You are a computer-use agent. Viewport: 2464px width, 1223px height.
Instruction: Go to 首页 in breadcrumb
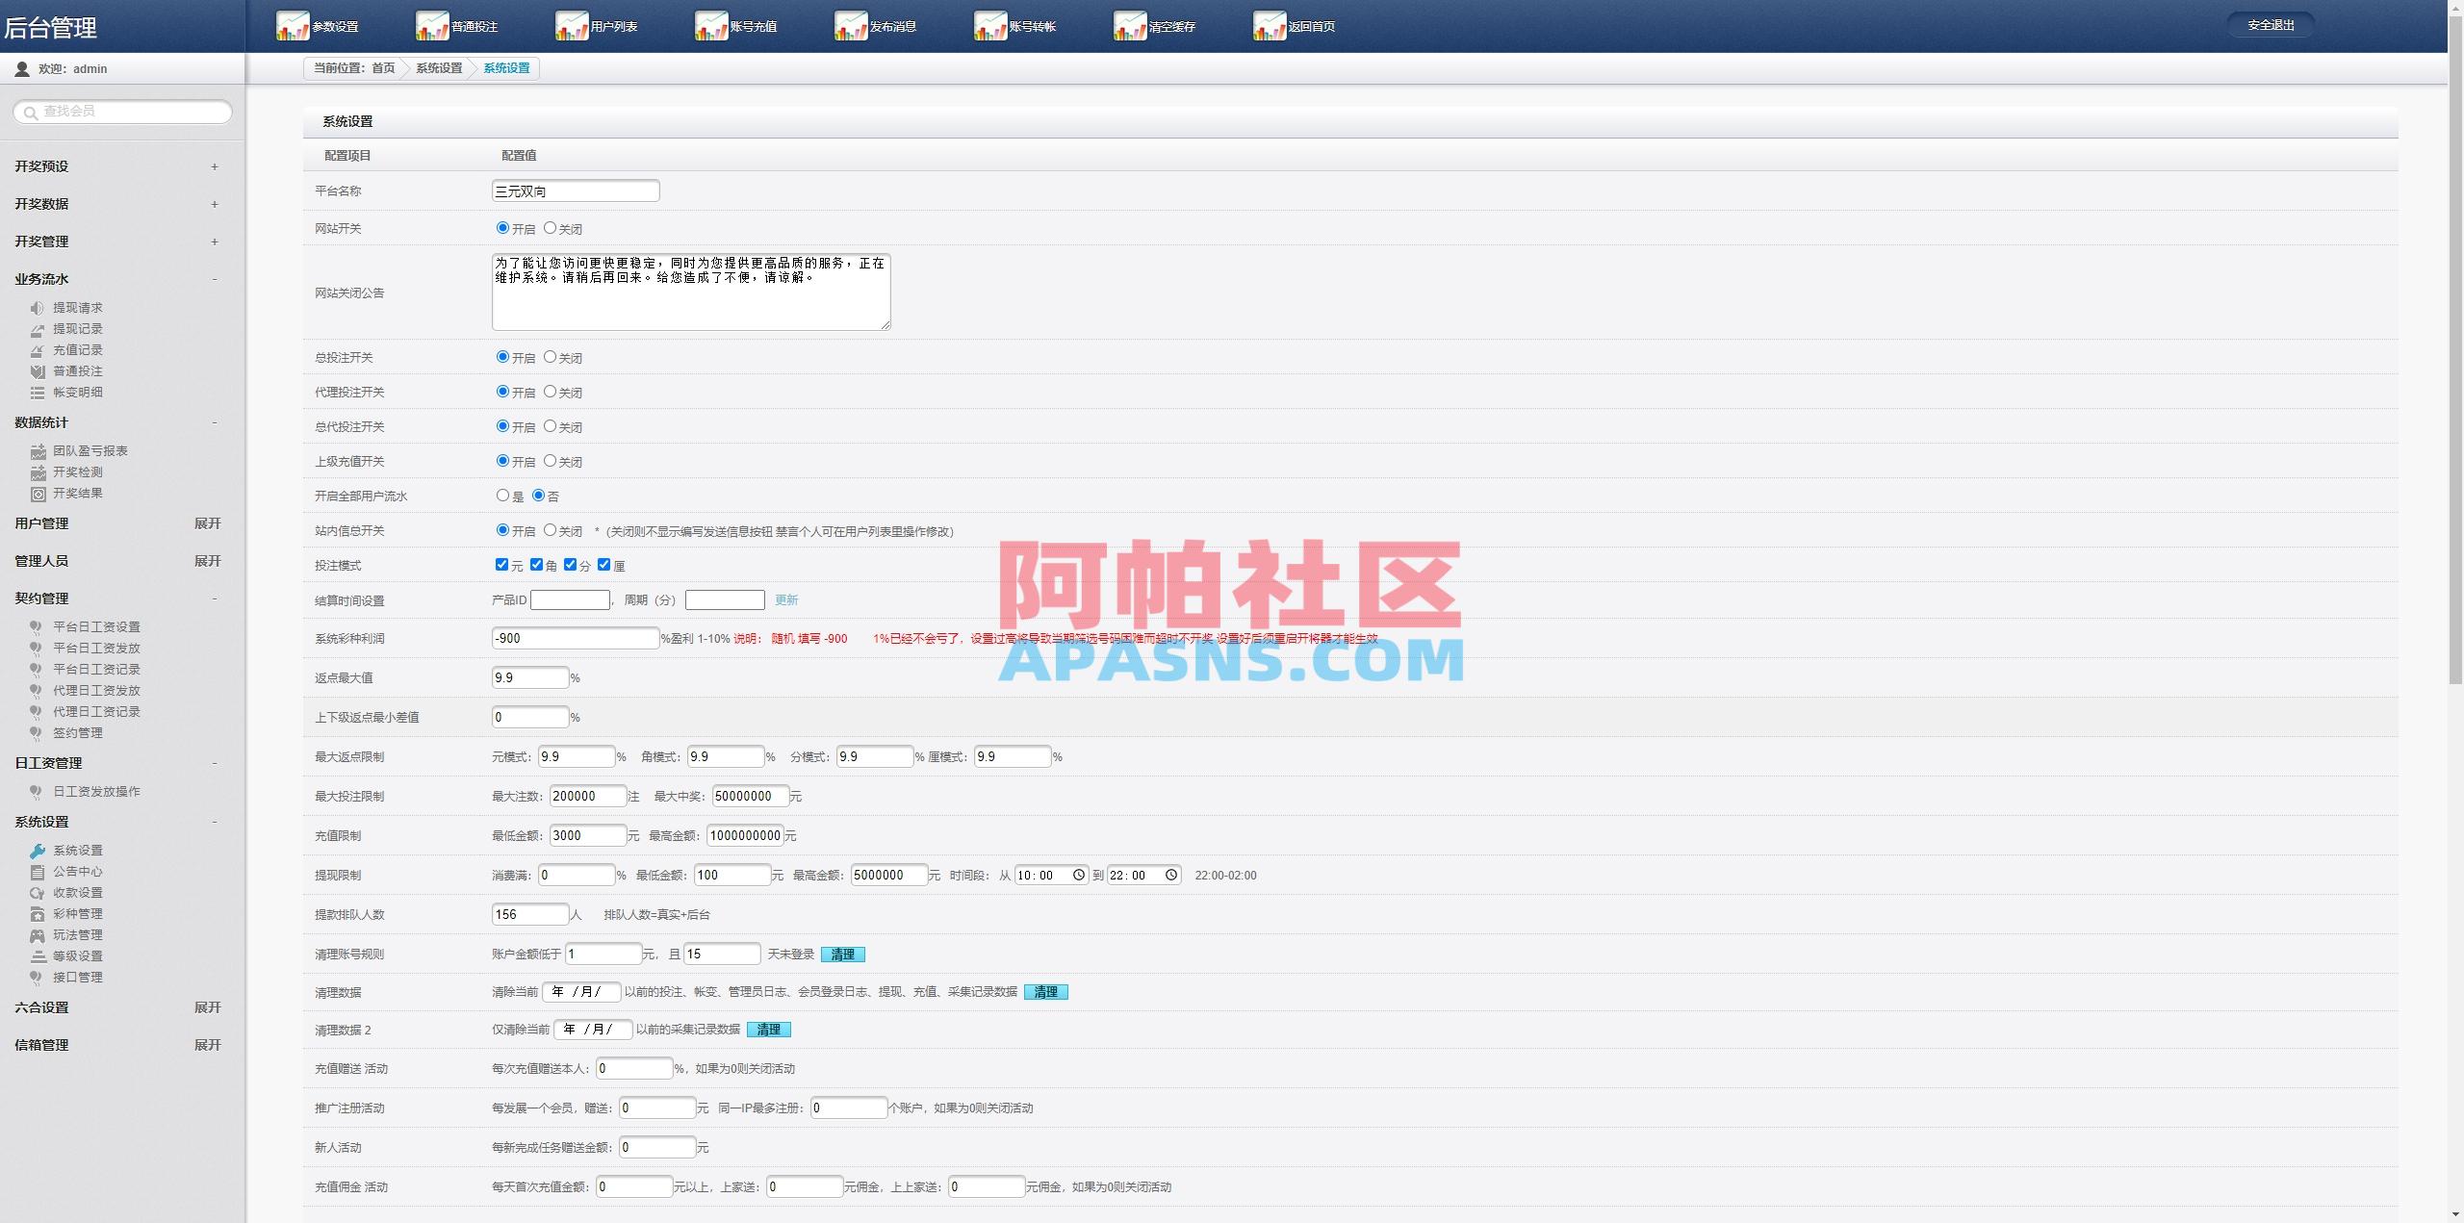(383, 68)
